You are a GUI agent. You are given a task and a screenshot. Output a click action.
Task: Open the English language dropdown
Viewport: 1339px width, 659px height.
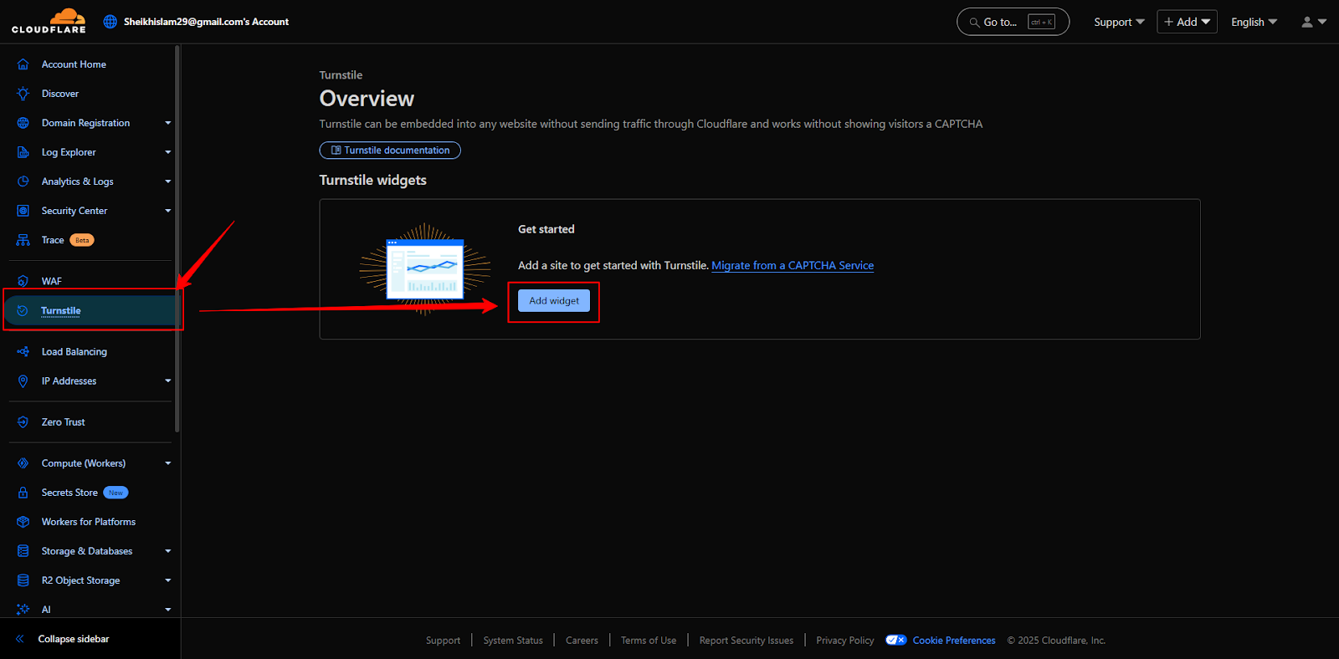(1254, 23)
